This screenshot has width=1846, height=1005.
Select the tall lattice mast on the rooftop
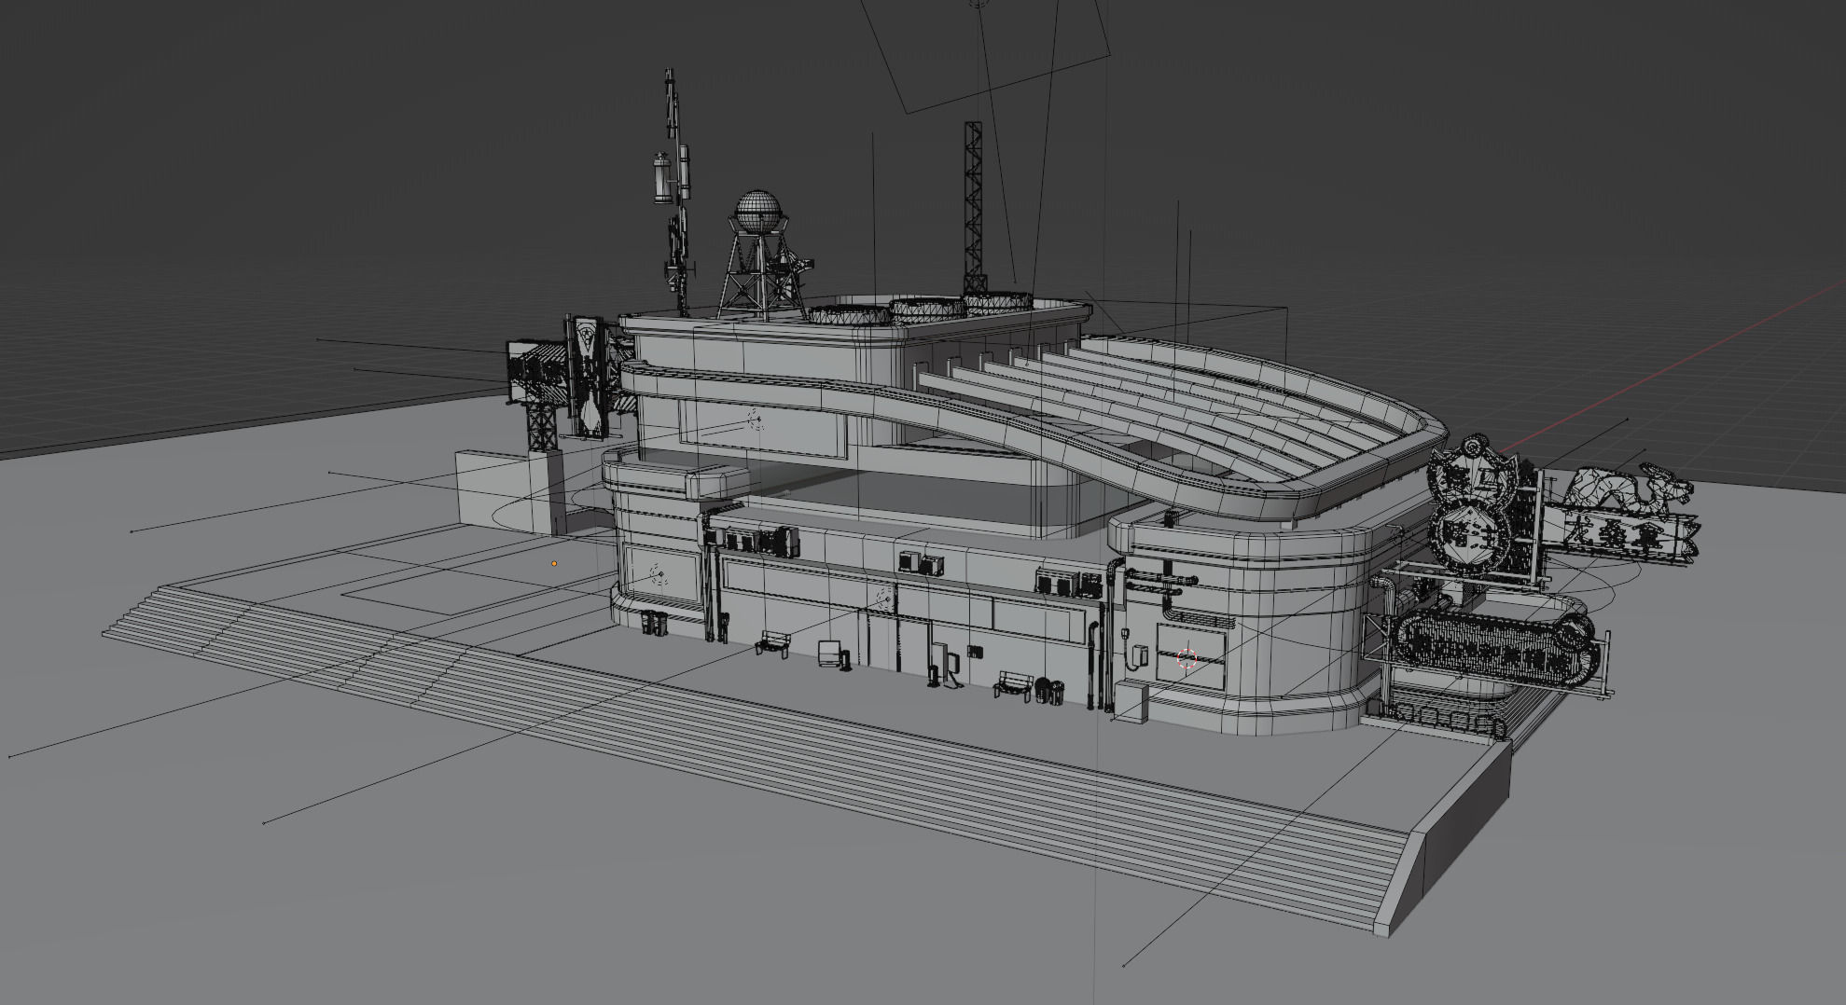975,207
